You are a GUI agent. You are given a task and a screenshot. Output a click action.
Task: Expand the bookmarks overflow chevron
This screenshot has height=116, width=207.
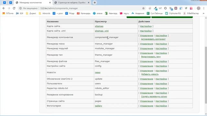[203, 13]
